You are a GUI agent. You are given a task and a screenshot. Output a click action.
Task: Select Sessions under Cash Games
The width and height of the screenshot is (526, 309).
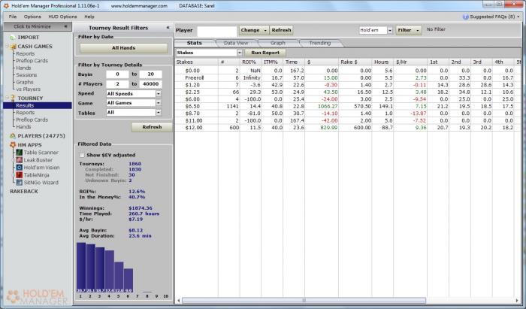click(26, 75)
